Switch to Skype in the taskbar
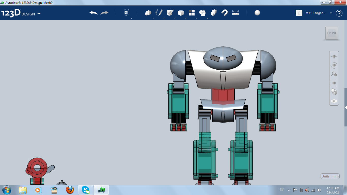Image resolution: width=347 pixels, height=195 pixels. click(x=86, y=190)
